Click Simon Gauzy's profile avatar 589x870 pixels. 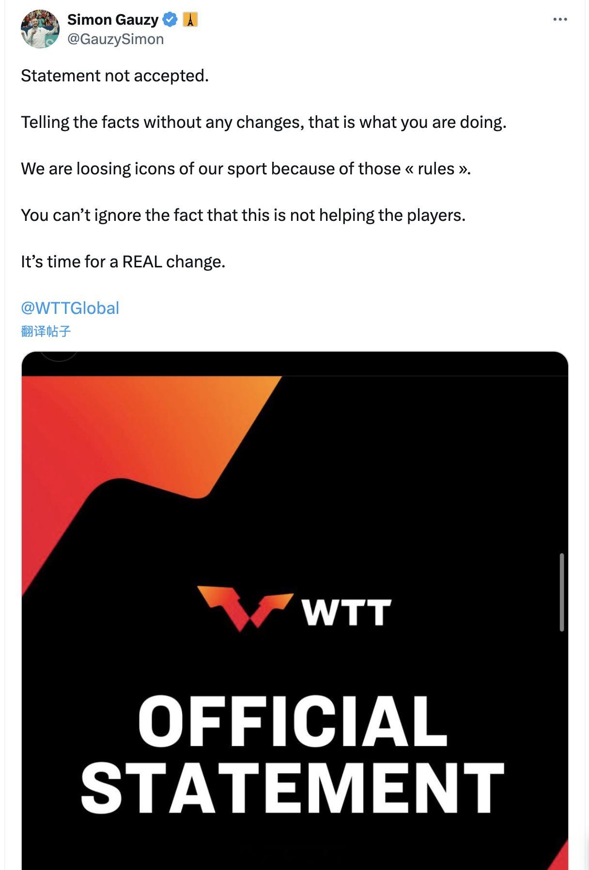pos(40,28)
